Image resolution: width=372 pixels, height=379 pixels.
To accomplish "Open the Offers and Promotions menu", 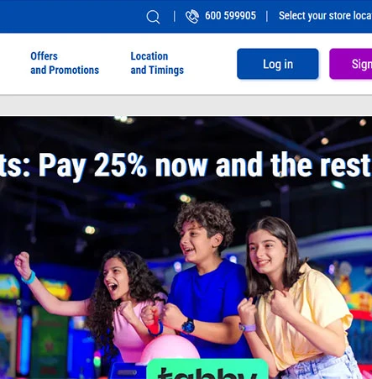I will coord(65,63).
